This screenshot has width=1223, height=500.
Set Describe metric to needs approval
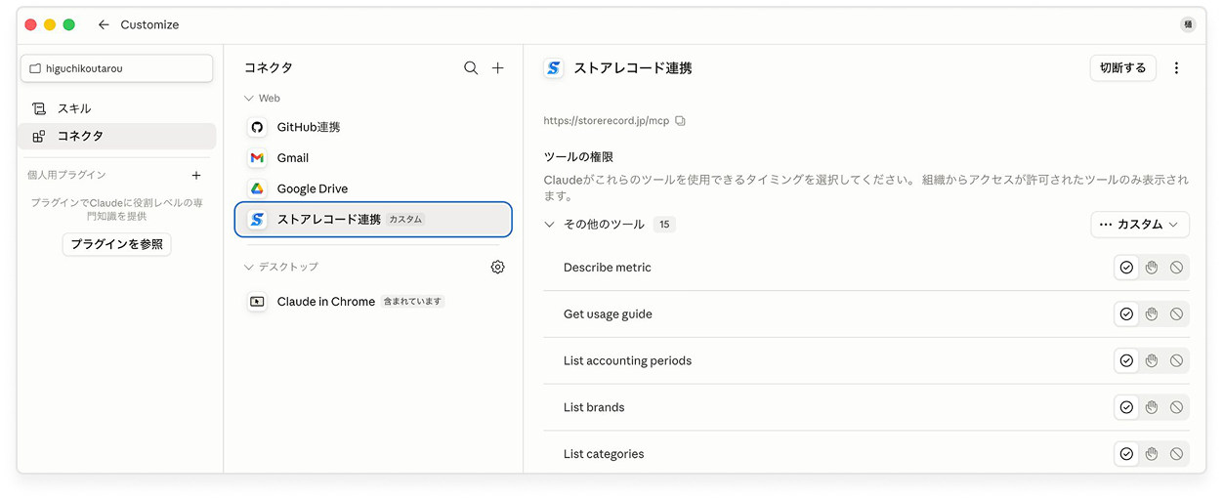point(1152,268)
